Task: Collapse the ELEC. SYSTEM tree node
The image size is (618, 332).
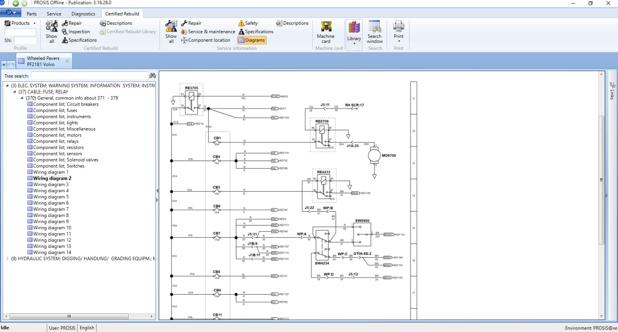Action: (x=7, y=86)
